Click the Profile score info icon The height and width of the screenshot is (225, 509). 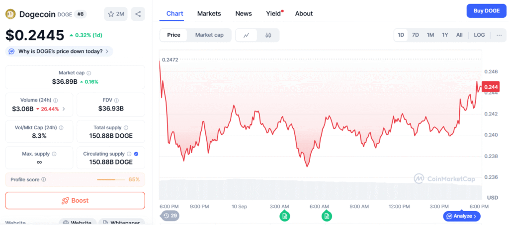(x=44, y=179)
